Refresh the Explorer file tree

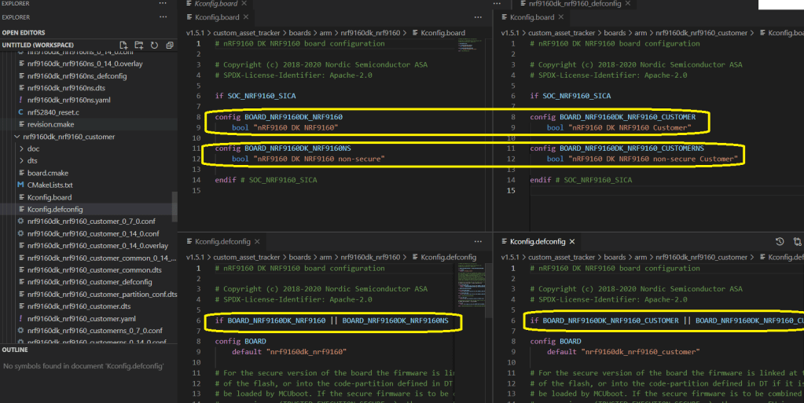pos(155,46)
